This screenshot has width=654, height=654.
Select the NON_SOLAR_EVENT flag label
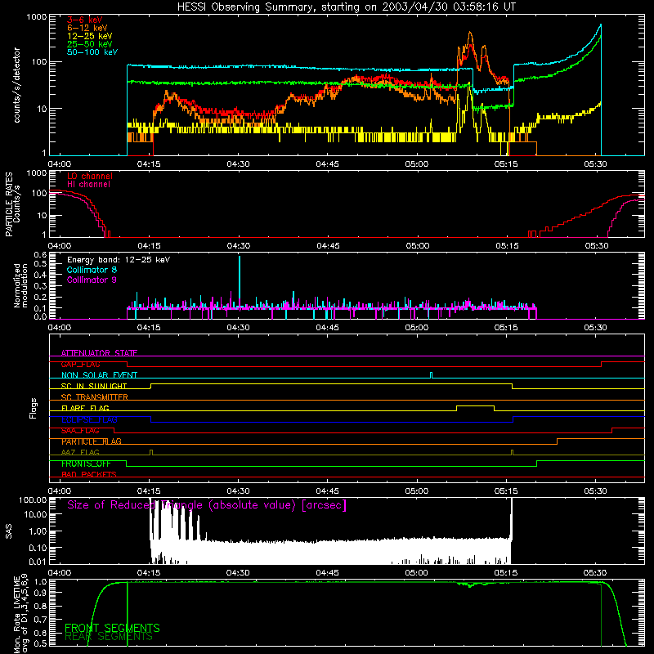click(x=99, y=375)
